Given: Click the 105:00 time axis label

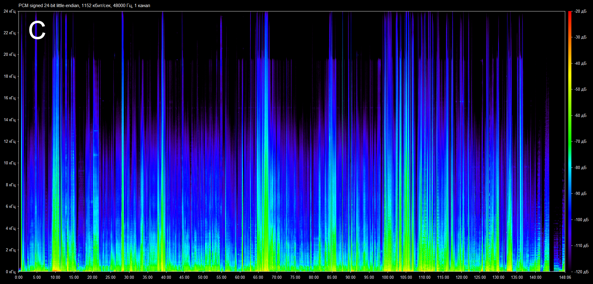Looking at the screenshot, I should [406, 277].
